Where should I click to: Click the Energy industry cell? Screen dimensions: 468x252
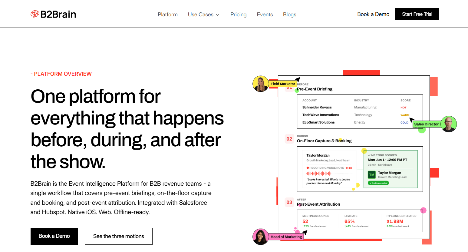(360, 122)
